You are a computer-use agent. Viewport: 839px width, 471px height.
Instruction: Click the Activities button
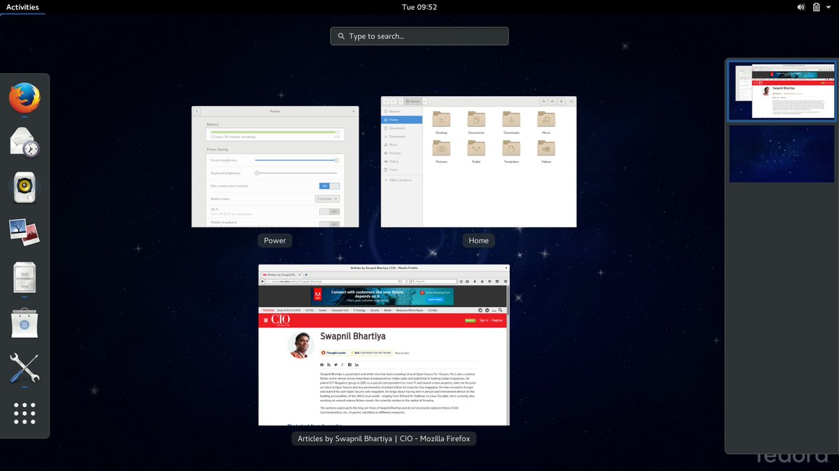22,7
